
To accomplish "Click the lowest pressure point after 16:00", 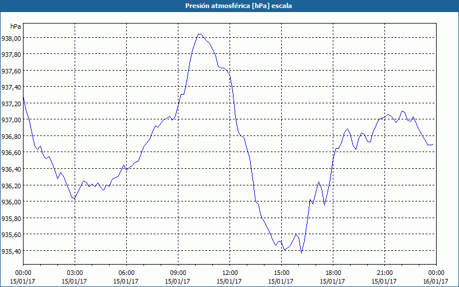I will (302, 253).
